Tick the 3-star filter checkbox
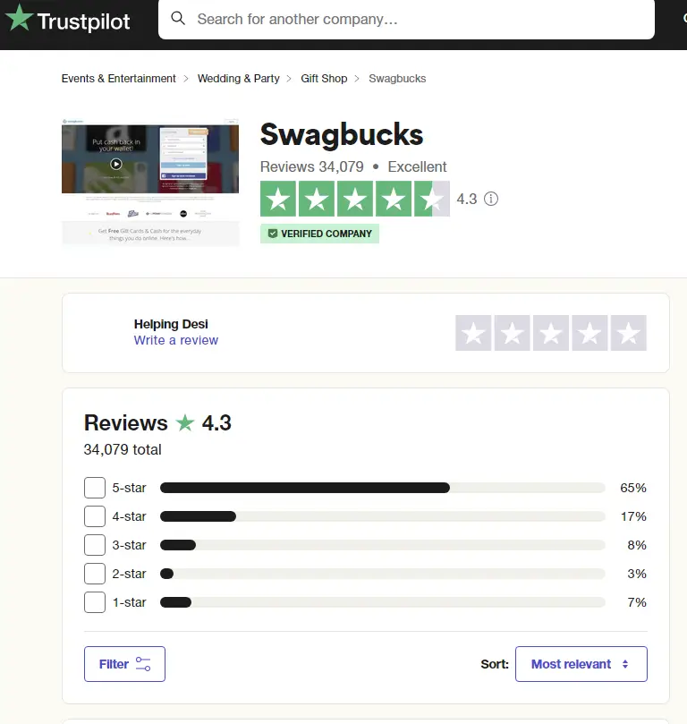Viewport: 687px width, 724px height. coord(95,545)
